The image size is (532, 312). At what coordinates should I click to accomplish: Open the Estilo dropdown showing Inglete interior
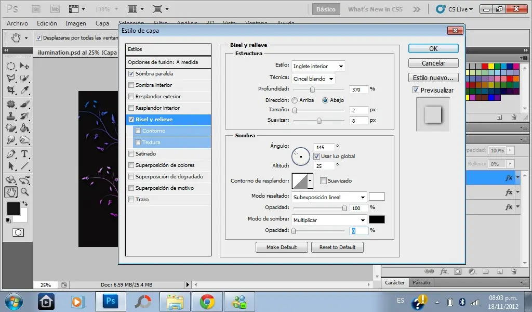[x=318, y=66]
